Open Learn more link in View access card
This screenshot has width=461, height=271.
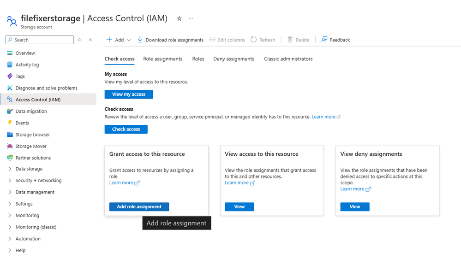(237, 183)
